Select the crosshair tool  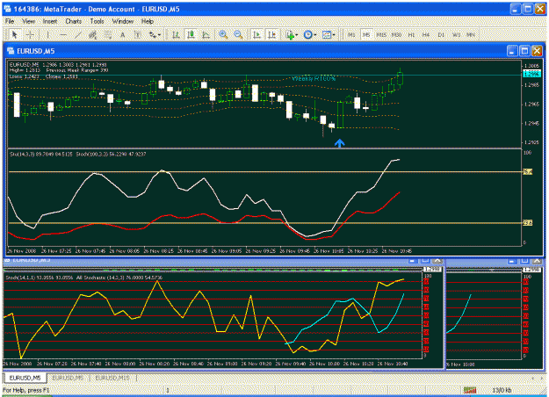pyautogui.click(x=30, y=34)
